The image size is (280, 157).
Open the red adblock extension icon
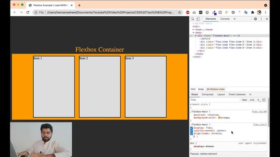(x=188, y=12)
